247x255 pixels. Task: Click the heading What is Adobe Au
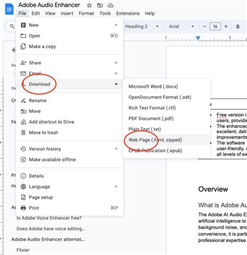[x=223, y=205]
